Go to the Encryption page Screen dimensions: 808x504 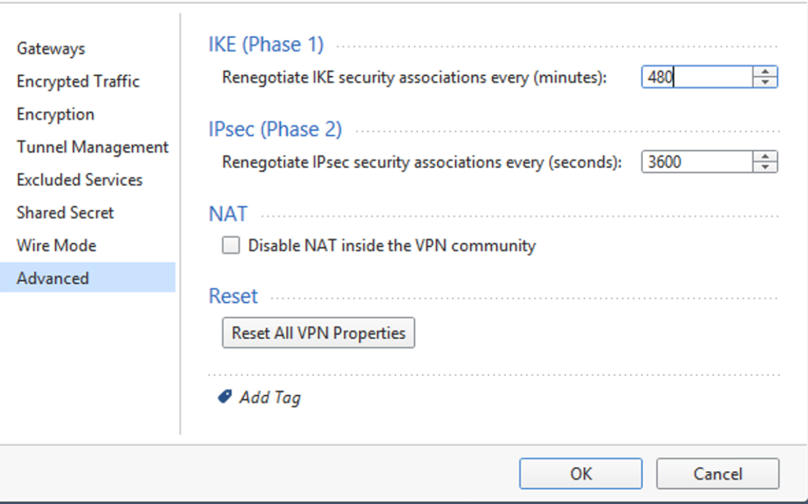coord(56,114)
